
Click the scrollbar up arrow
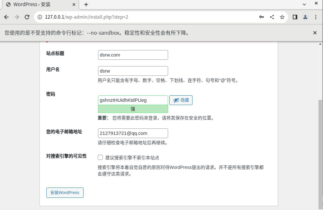320,44
